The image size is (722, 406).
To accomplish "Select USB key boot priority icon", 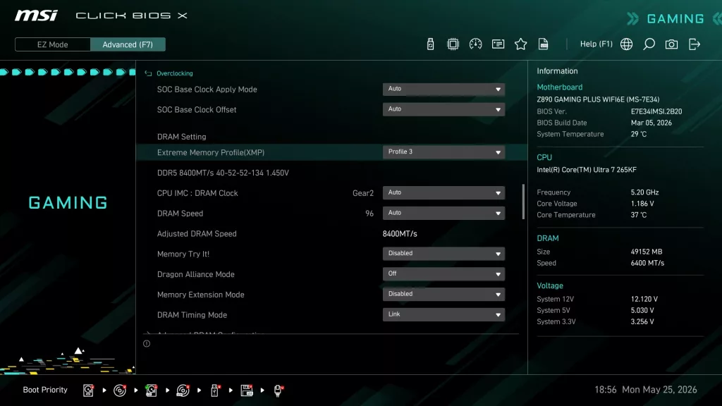I will pyautogui.click(x=214, y=390).
